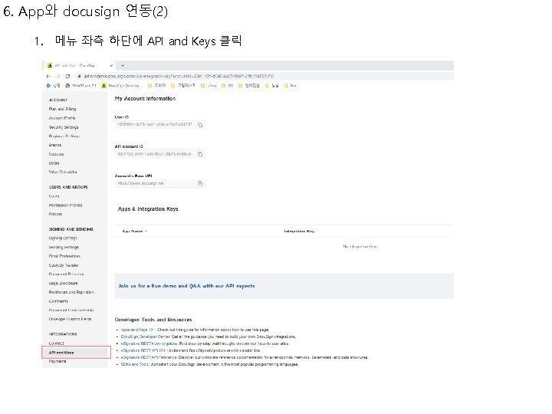This screenshot has height=414, width=552.
Task: Open Signing Settings in sidebar
Action: tap(63, 238)
